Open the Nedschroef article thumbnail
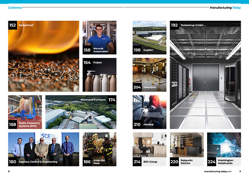This screenshot has width=249, height=176. (x=44, y=56)
